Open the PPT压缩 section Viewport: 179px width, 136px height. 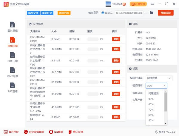[x=13, y=87]
